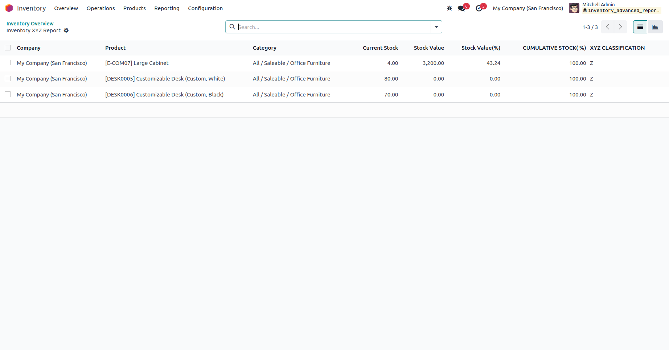
Task: Select the Large Cabinet row checkbox
Action: pos(8,63)
